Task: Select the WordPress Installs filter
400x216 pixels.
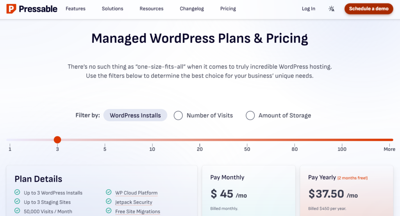Action: tap(135, 115)
